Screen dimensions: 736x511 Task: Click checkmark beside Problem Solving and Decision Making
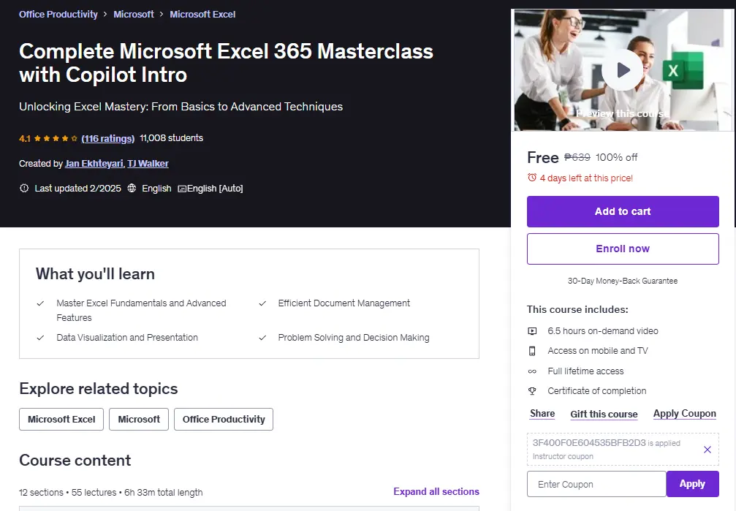pos(262,338)
